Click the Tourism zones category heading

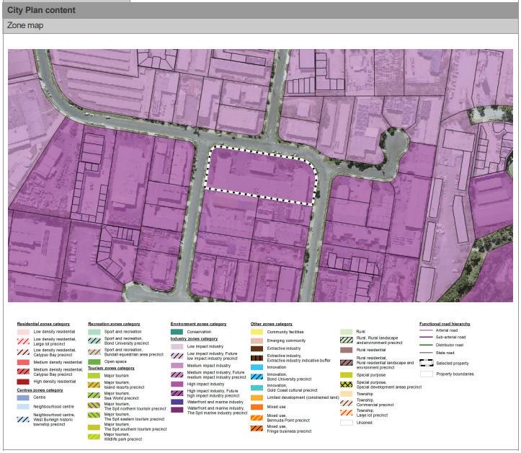click(x=111, y=369)
